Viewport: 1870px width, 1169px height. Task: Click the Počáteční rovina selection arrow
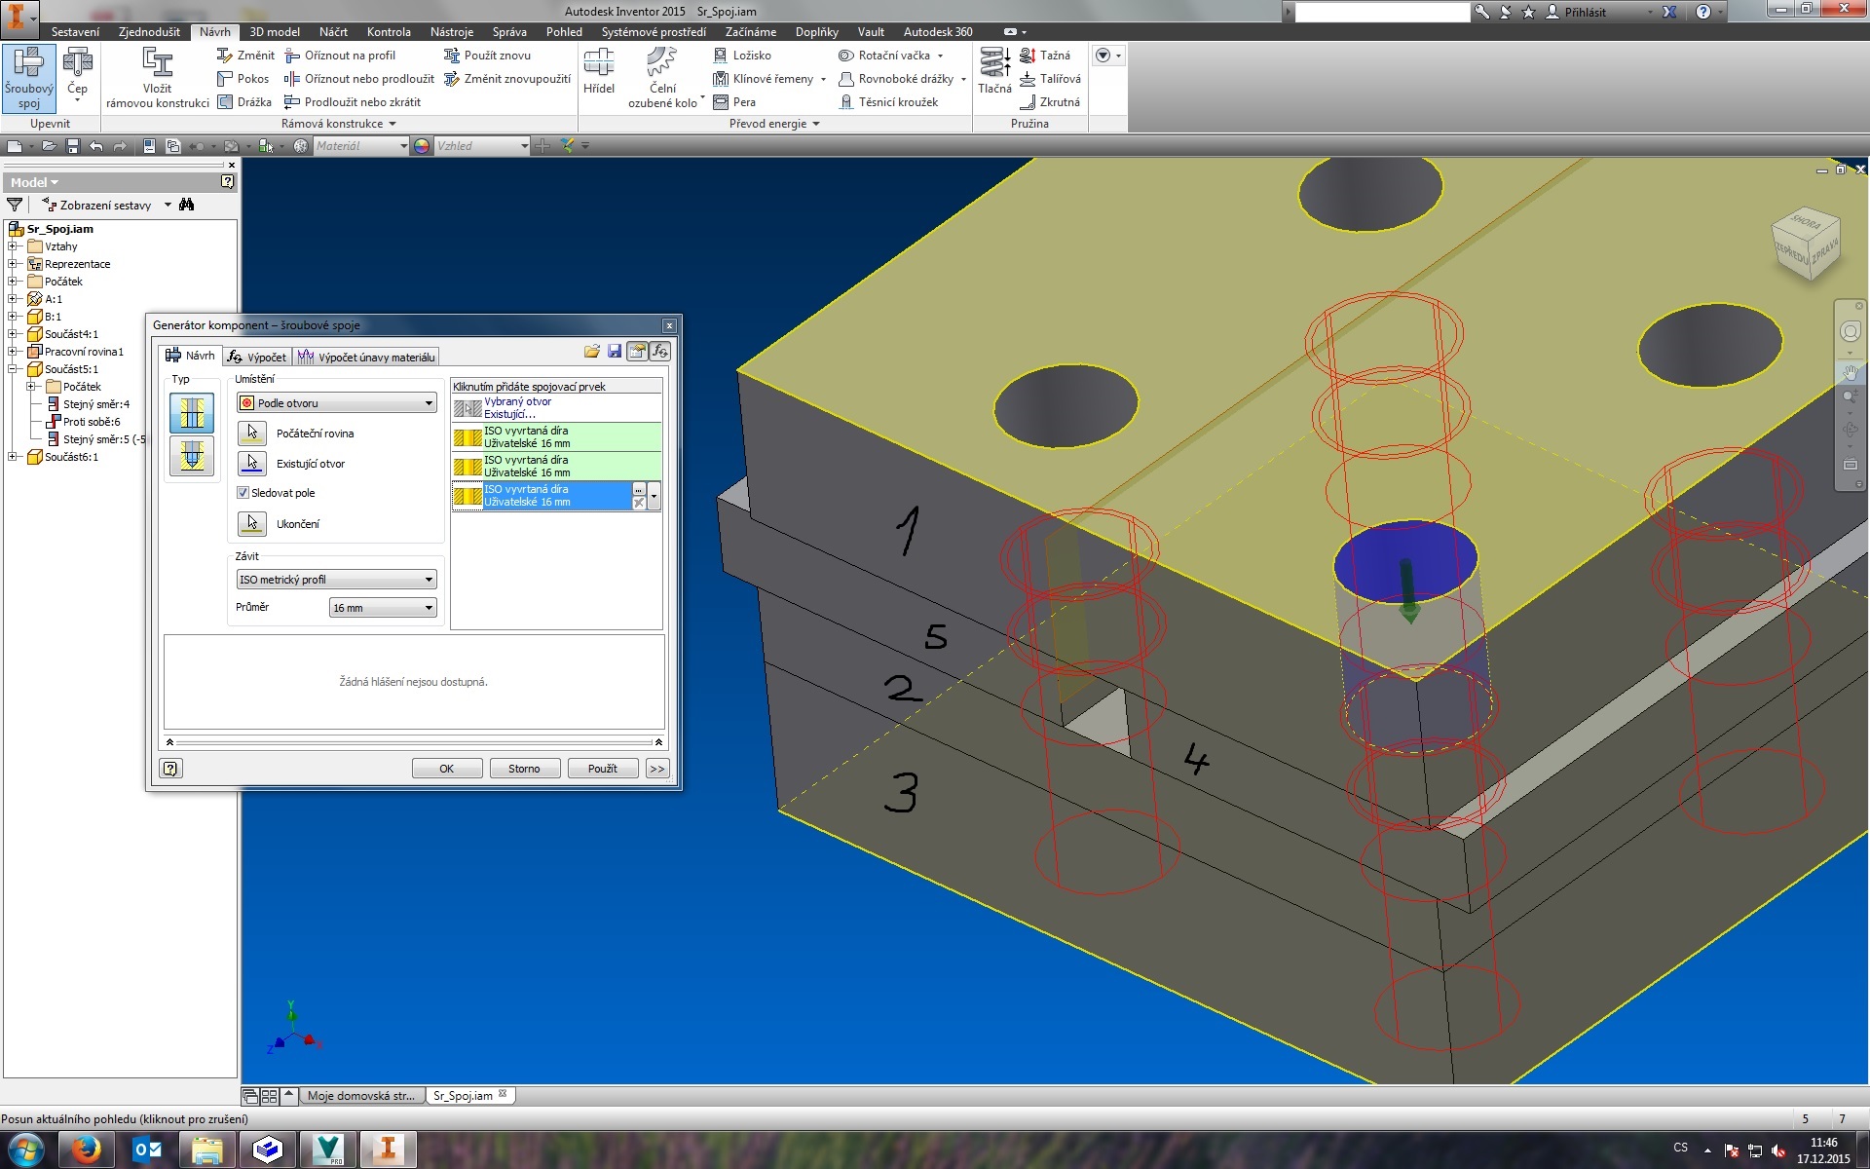pos(252,433)
